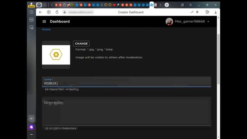Minimize the browser window
Screen dimensions: 247x139
pos(199,5)
